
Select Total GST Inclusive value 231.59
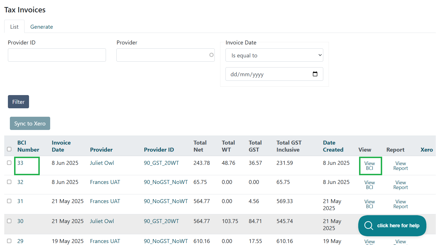pos(284,163)
